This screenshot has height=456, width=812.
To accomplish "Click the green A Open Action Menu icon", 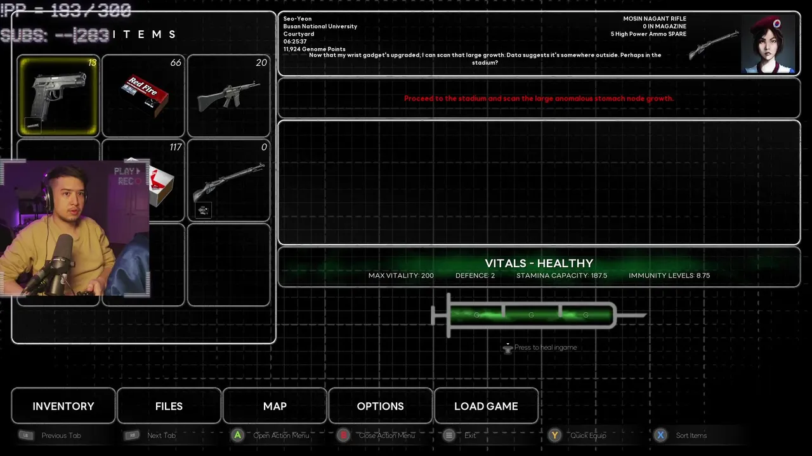I will 238,435.
